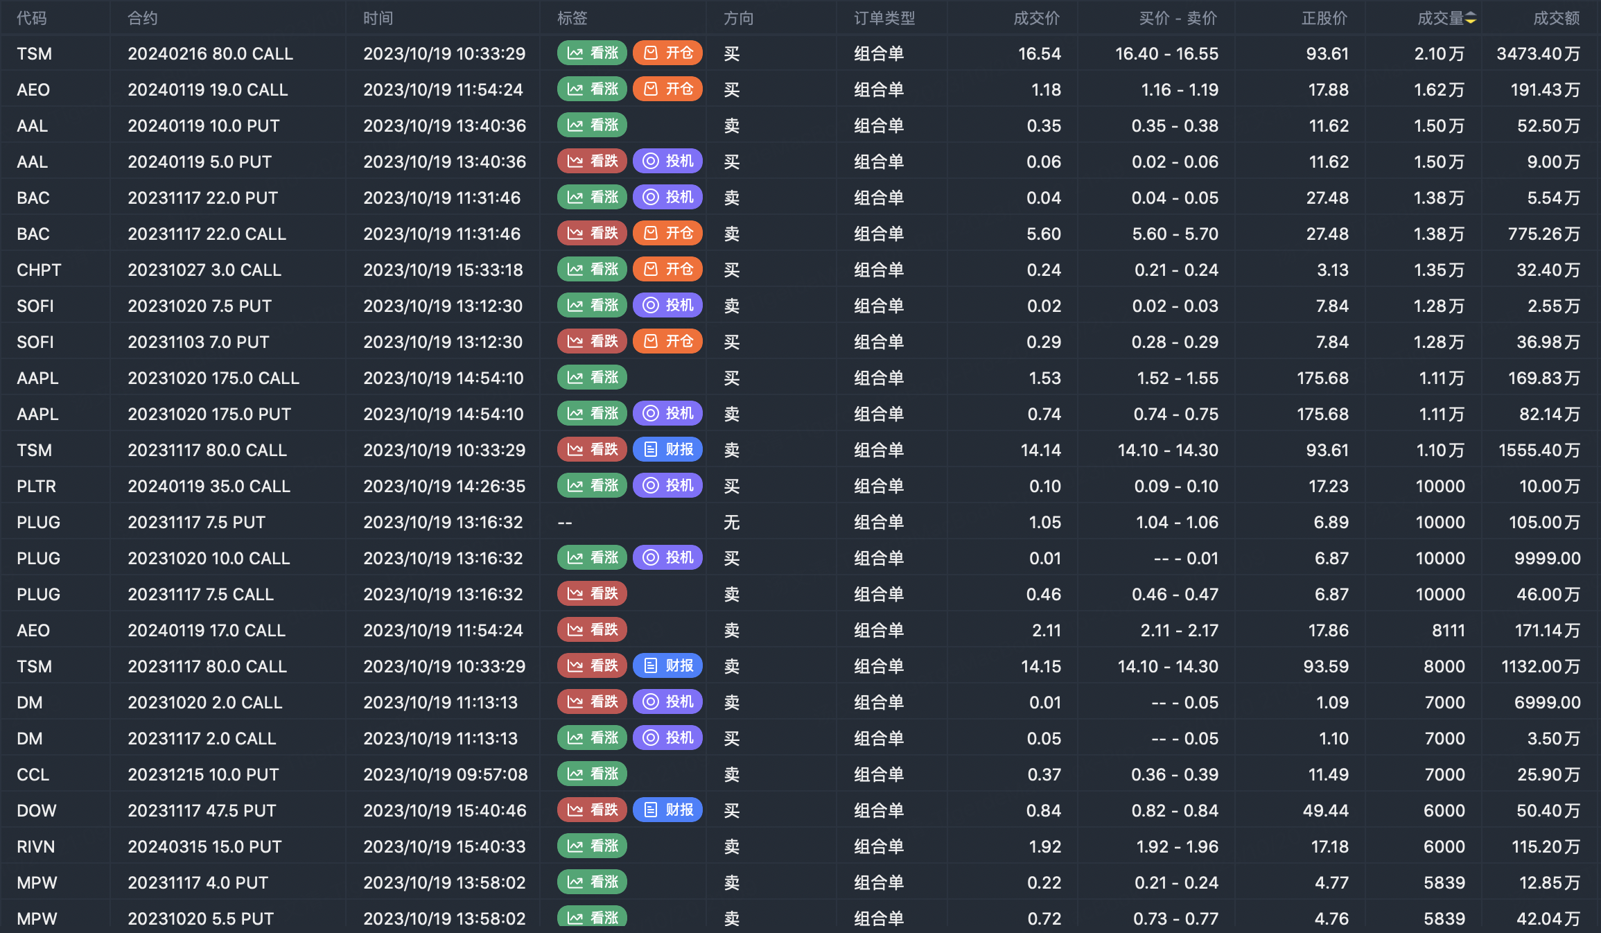Click 看涨 tag in MPW 4.0 PUT row
The width and height of the screenshot is (1601, 933).
click(592, 882)
